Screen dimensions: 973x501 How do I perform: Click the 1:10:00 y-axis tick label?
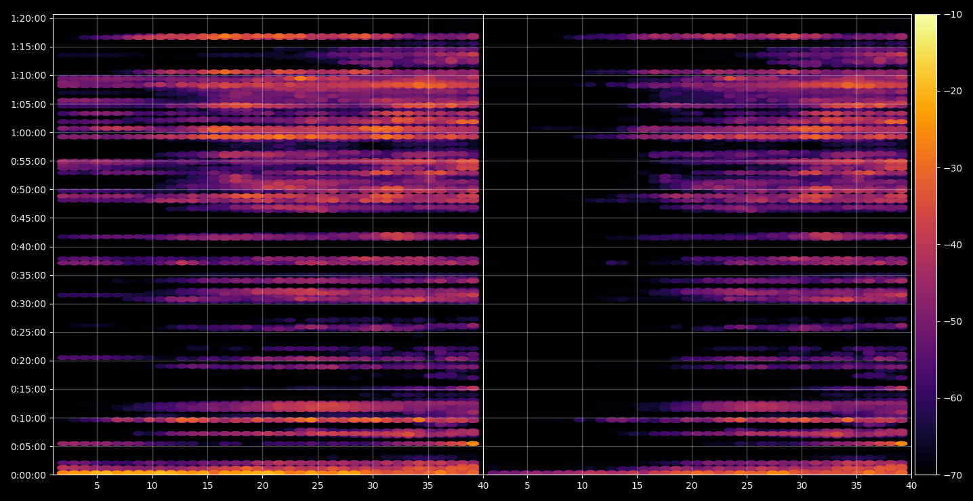point(28,75)
